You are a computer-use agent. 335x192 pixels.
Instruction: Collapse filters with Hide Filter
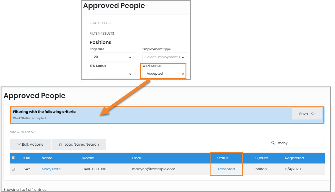click(100, 23)
